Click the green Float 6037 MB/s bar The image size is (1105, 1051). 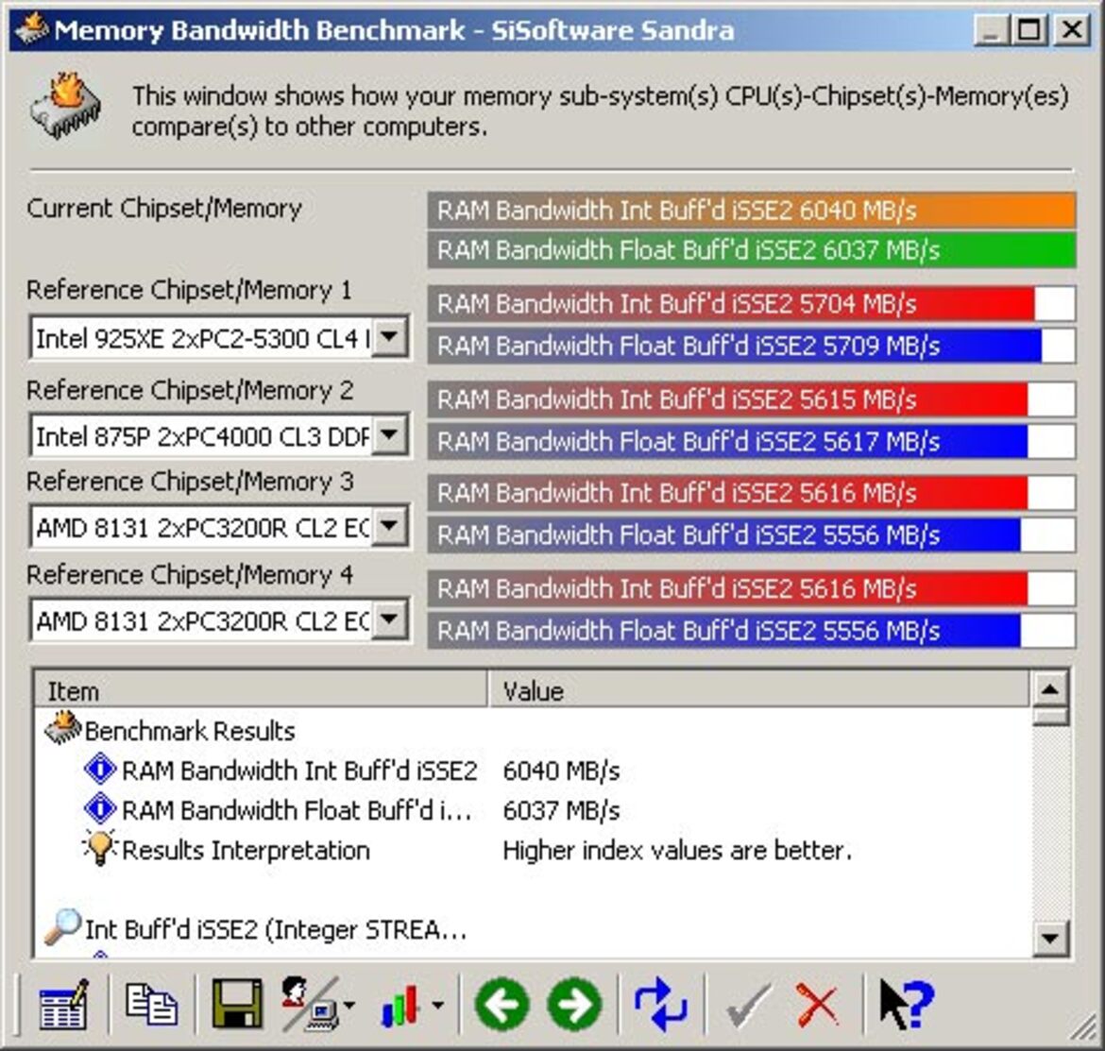point(752,250)
